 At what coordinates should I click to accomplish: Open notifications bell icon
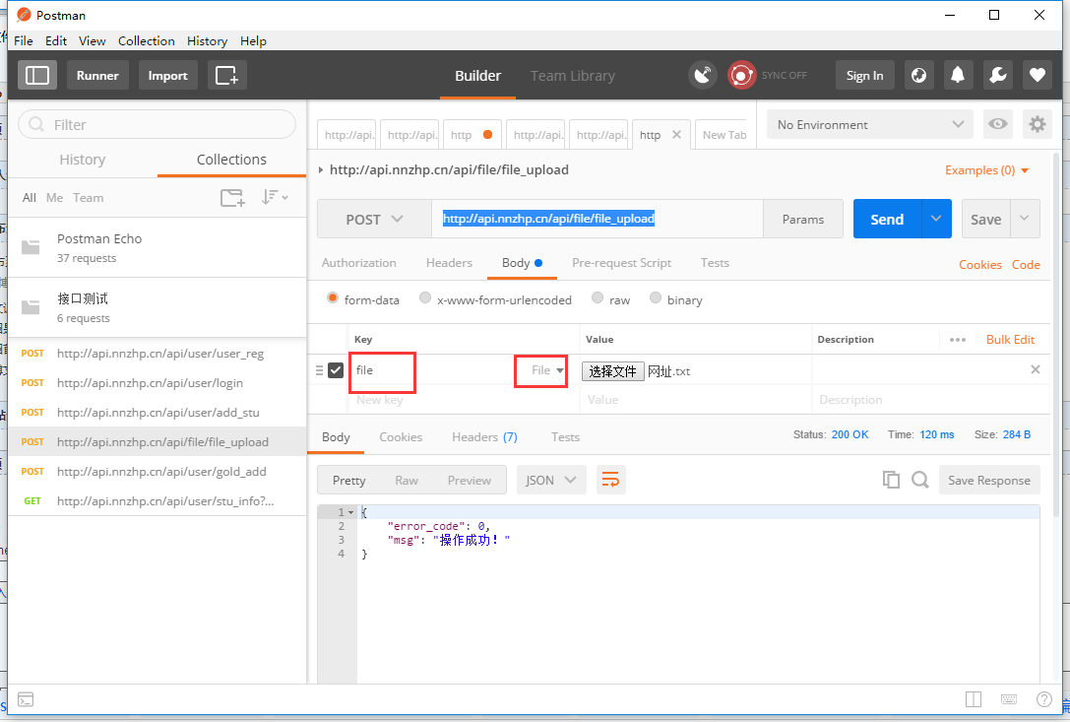(x=958, y=75)
